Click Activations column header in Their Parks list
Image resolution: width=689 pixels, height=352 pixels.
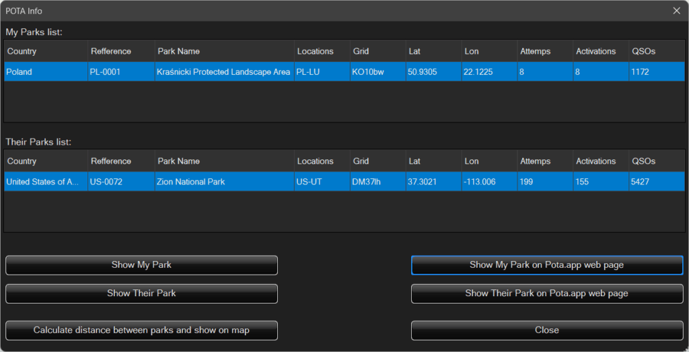[x=600, y=162]
